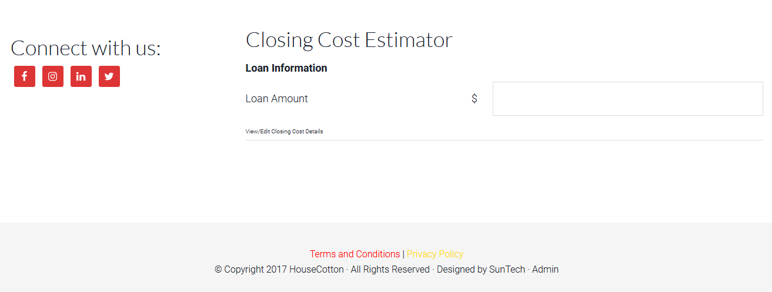
Task: Follow the SunTech designer link
Action: coord(507,270)
